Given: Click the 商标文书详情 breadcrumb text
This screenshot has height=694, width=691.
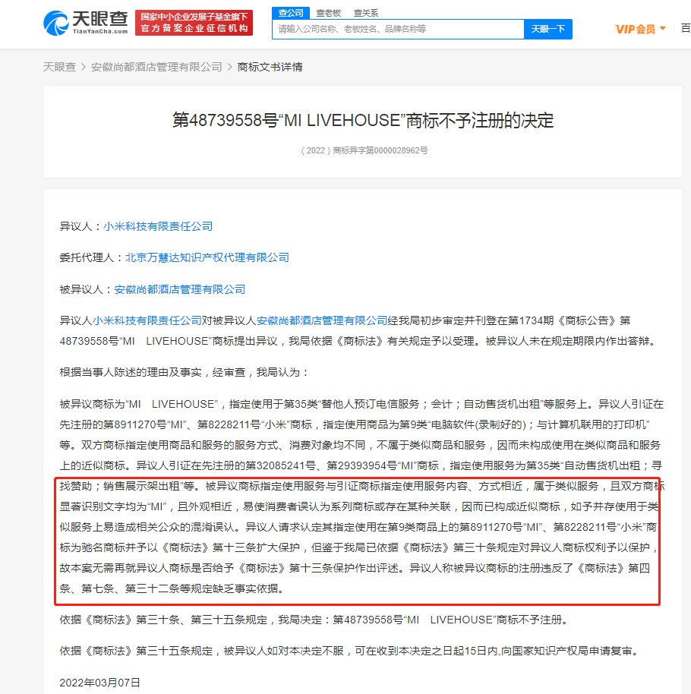Looking at the screenshot, I should tap(270, 67).
